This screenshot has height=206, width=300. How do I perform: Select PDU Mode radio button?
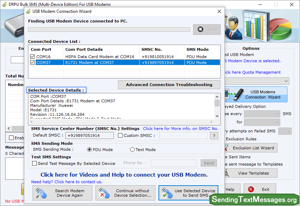click(89, 150)
